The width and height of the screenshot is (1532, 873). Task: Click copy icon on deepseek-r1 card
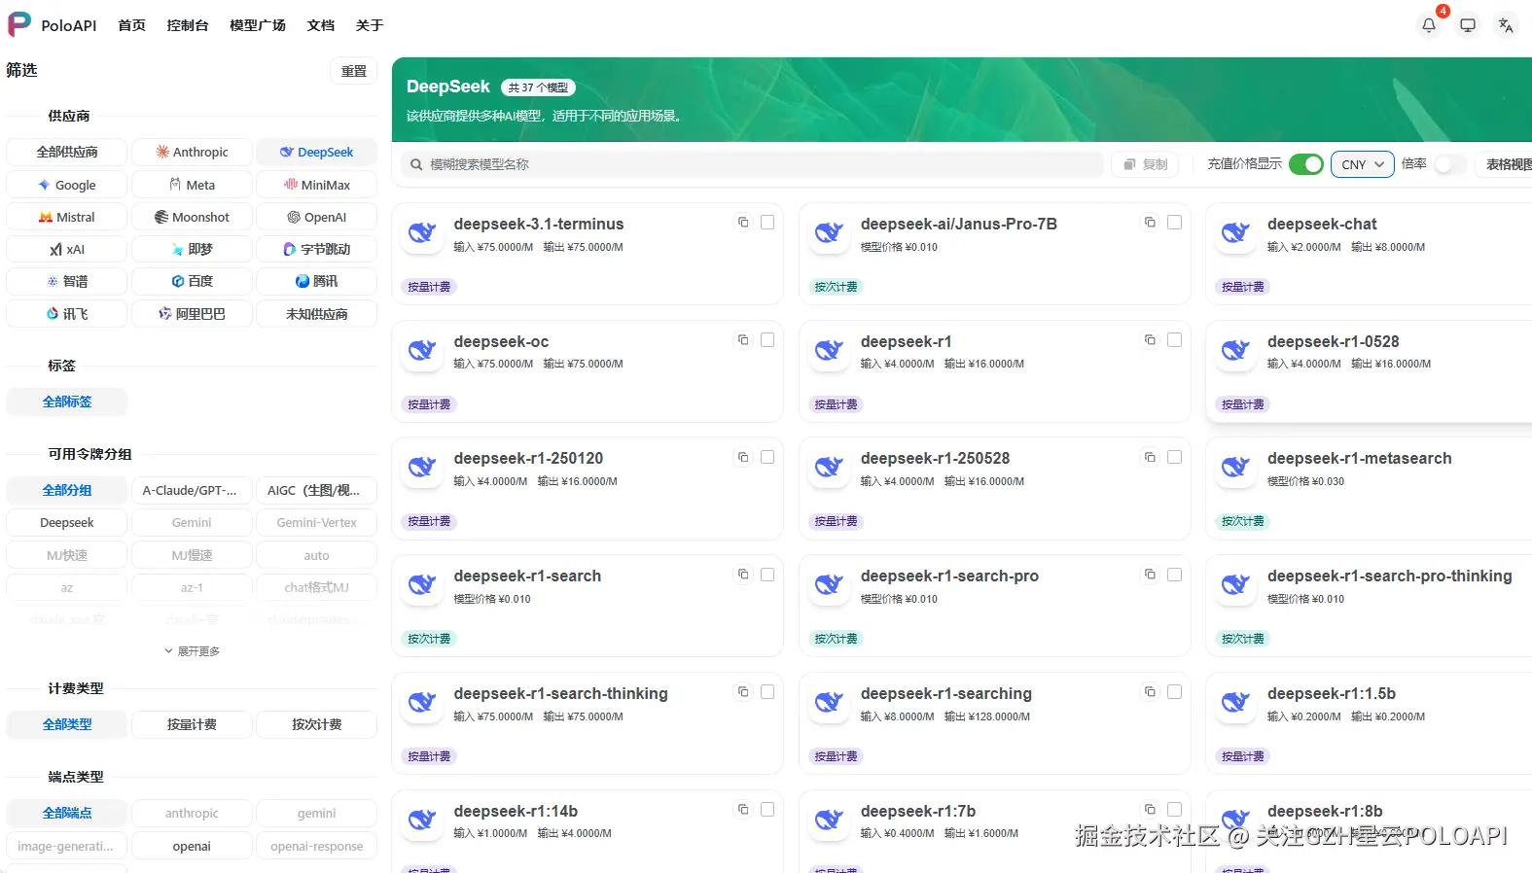point(1150,340)
